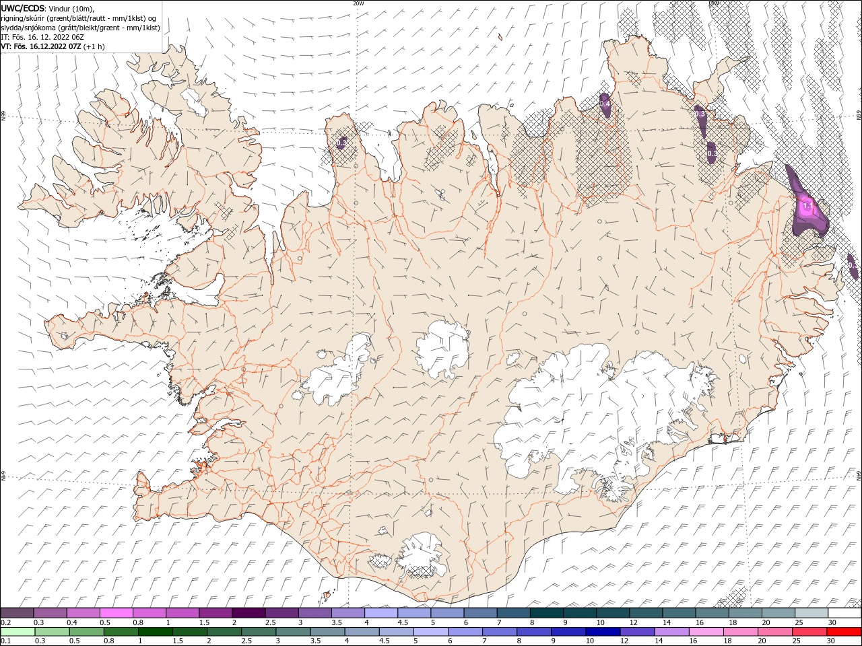
Task: Click the '0.1' value on bottom legend row
Action: point(5,641)
